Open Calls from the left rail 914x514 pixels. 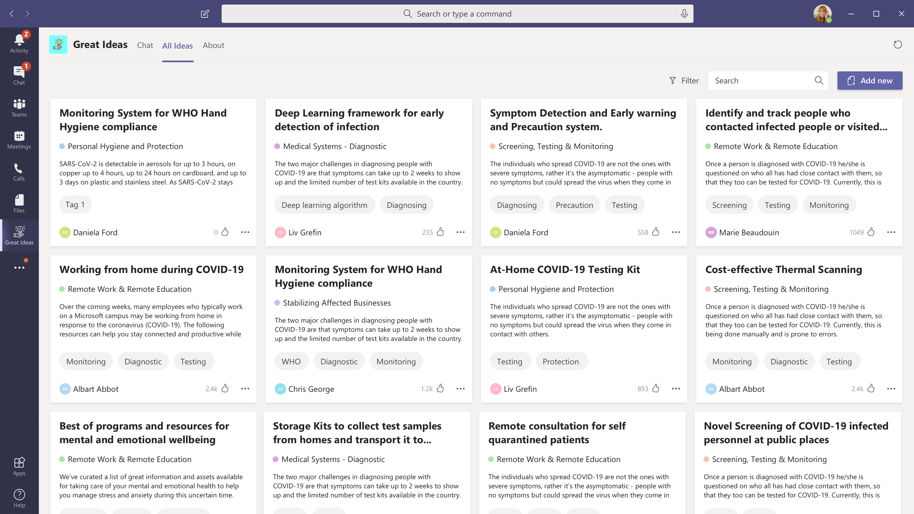click(x=19, y=172)
